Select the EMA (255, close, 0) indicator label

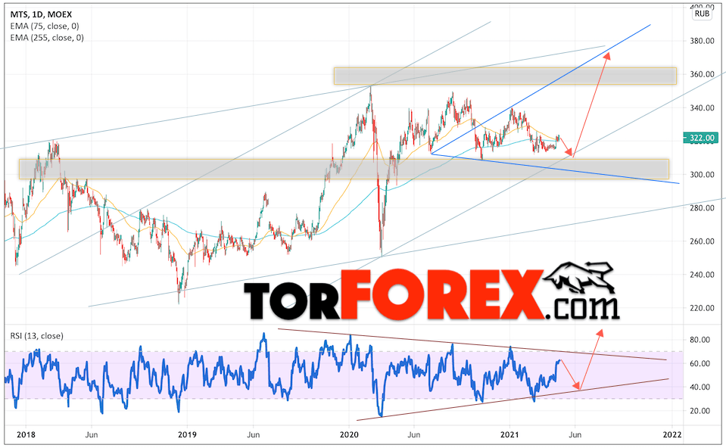[x=47, y=38]
